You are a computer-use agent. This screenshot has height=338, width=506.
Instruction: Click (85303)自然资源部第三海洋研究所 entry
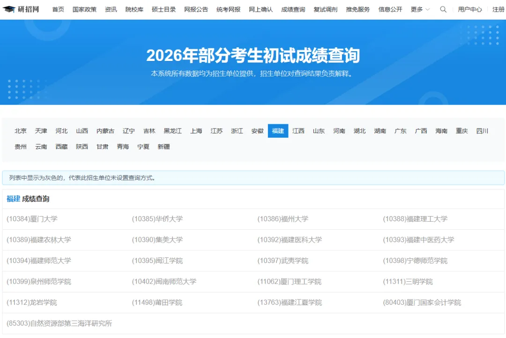[60, 323]
